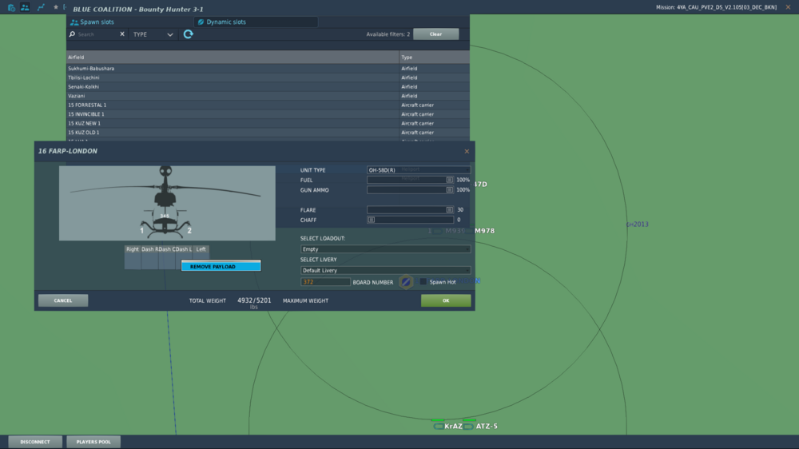This screenshot has height=449, width=799.
Task: Click the ATZ-5 unit on the map
Action: pos(482,426)
